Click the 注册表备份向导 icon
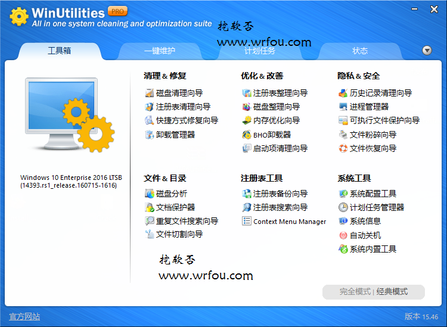Viewport: 447px width, 327px height. tap(247, 194)
